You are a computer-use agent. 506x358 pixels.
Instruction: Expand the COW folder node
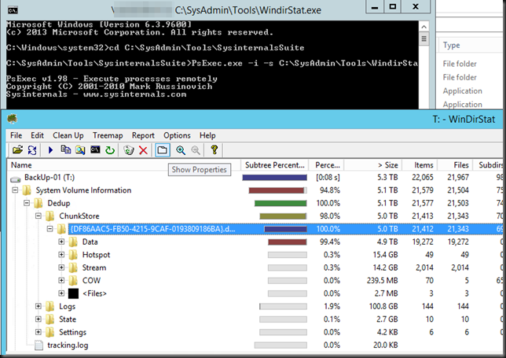coord(61,280)
